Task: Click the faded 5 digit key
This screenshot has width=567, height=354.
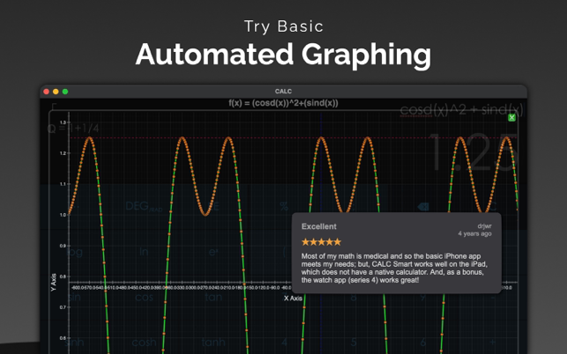Action: coord(354,342)
